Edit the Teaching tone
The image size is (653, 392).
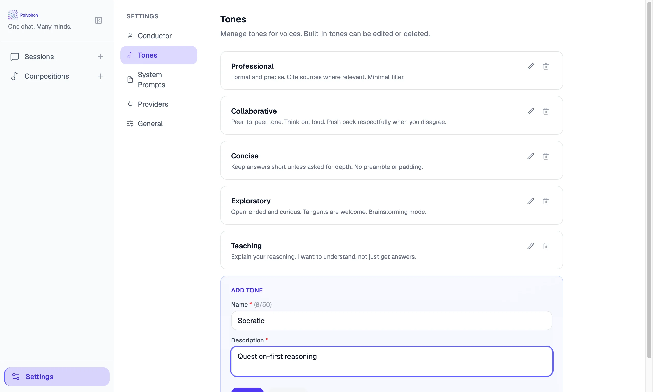[530, 246]
